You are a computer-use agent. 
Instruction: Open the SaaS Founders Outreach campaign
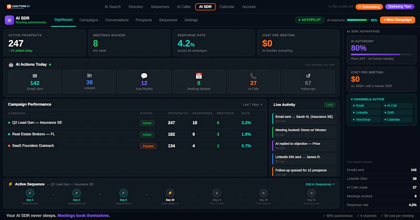tap(135, 146)
